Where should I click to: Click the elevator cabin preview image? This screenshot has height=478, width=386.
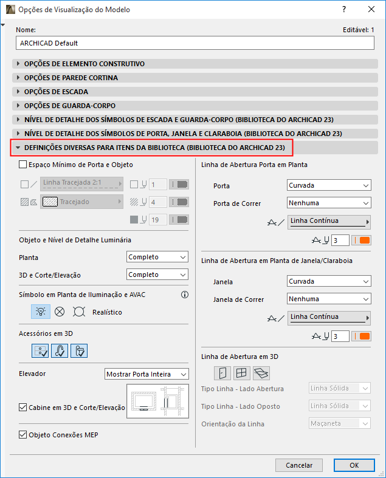(158, 401)
